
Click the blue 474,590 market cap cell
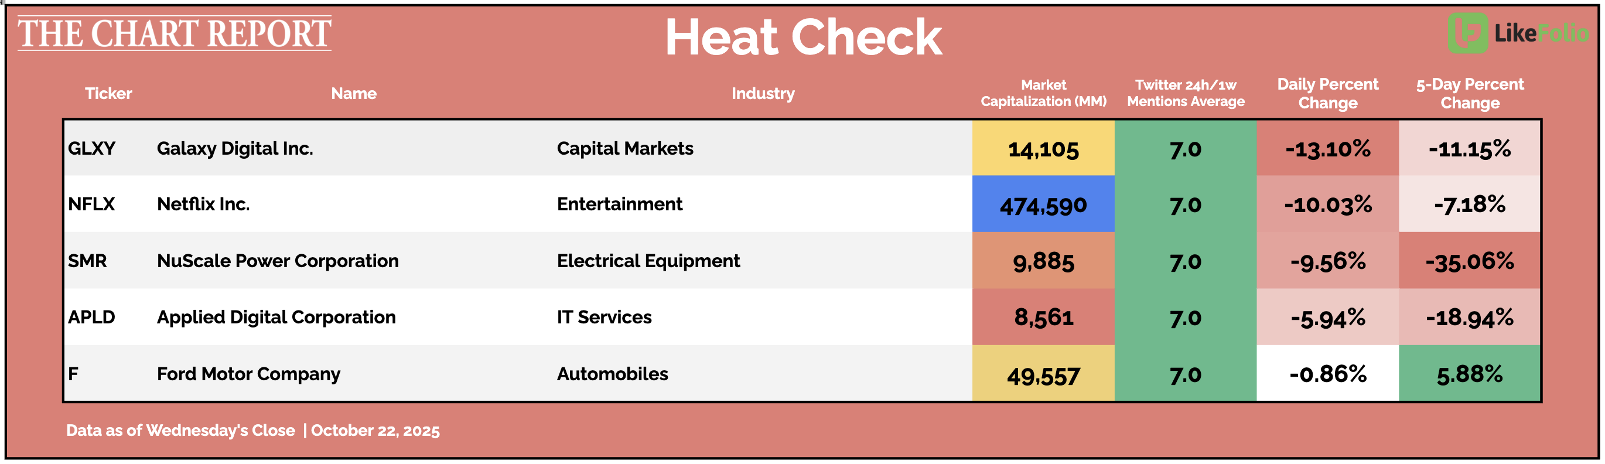[x=1043, y=205]
